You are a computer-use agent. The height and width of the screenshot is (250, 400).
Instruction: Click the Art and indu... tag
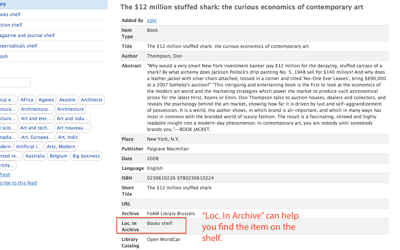click(73, 119)
